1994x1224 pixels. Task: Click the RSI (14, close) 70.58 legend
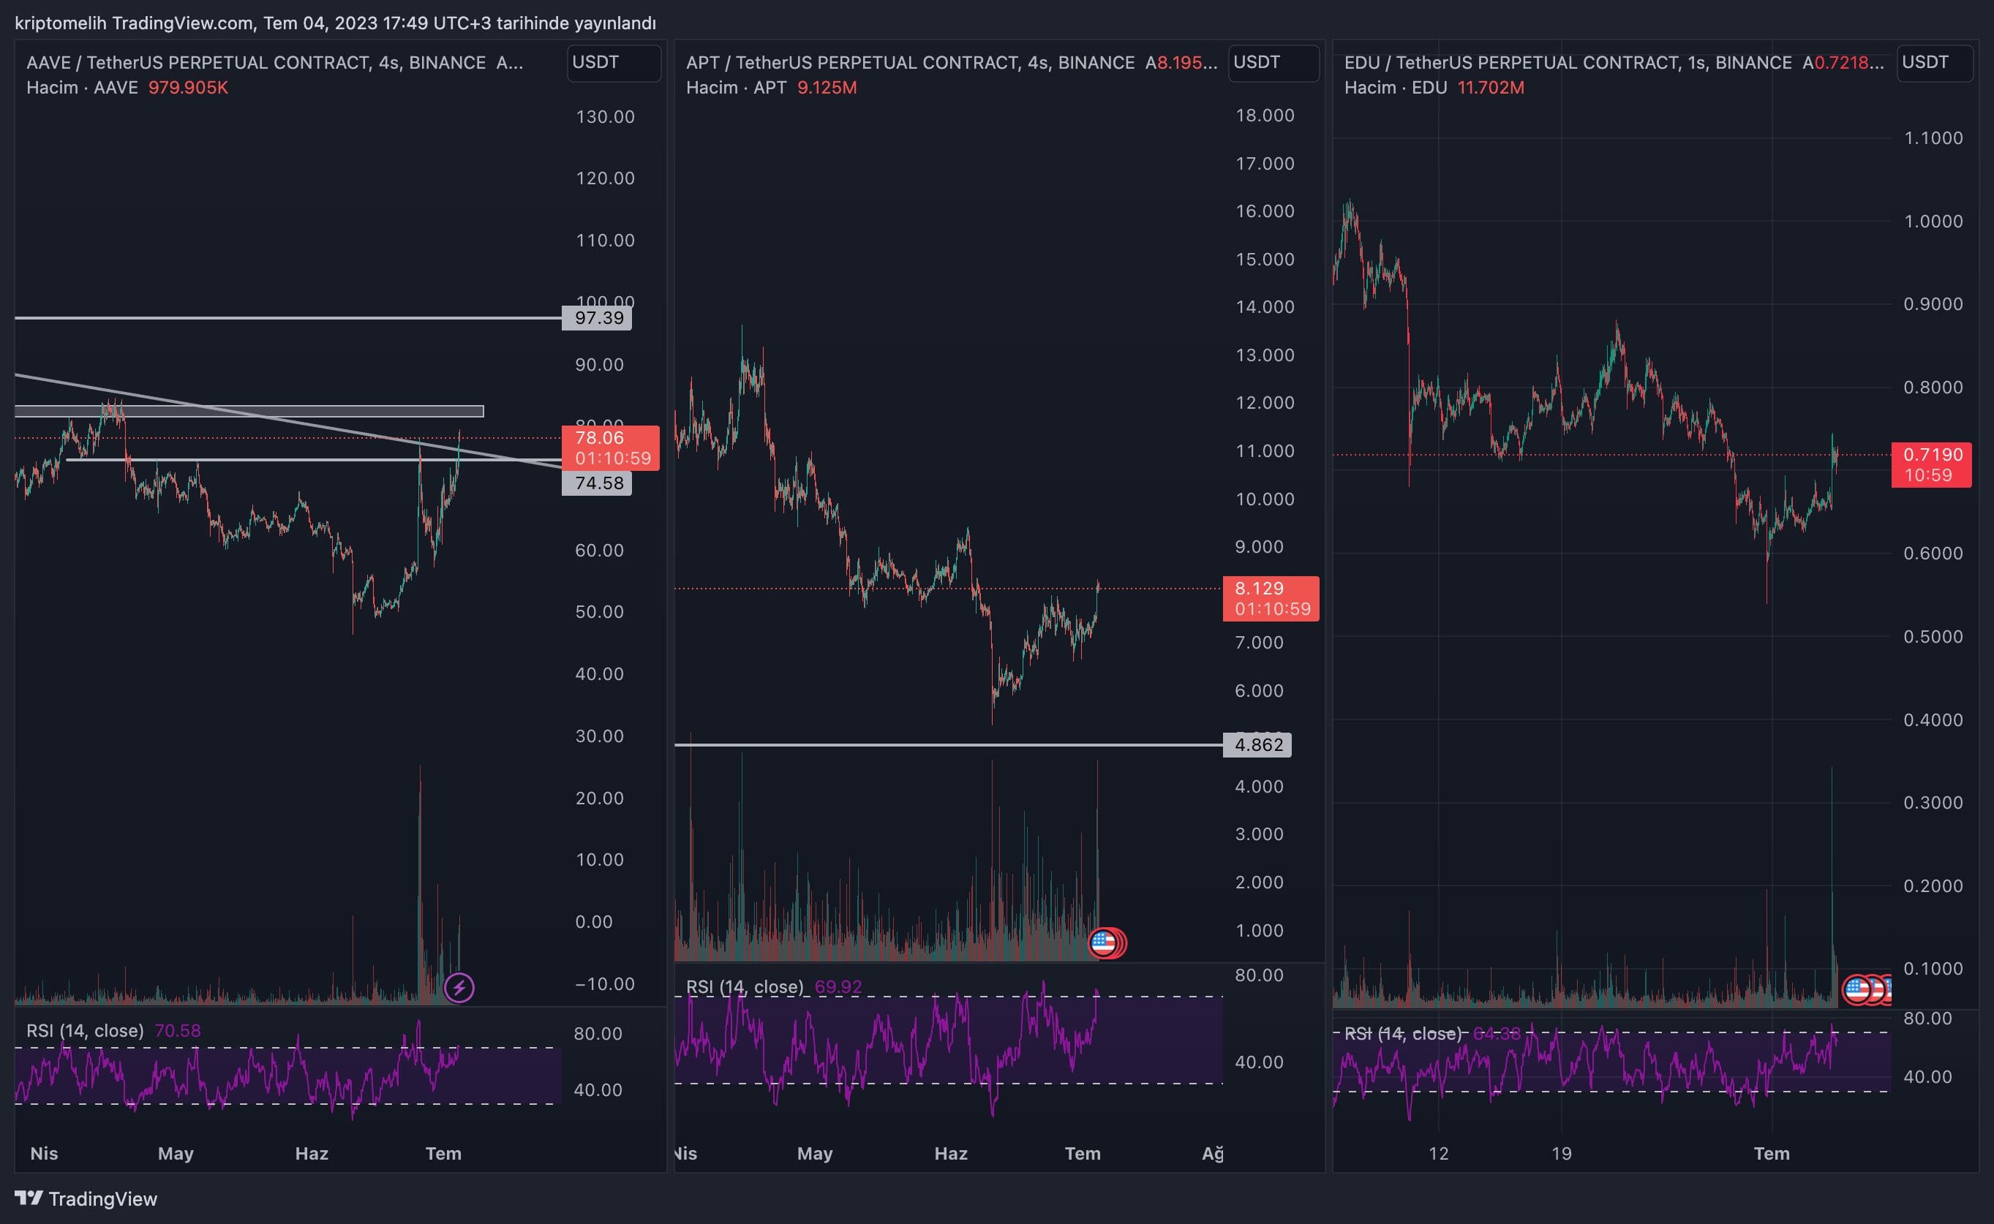(113, 1030)
